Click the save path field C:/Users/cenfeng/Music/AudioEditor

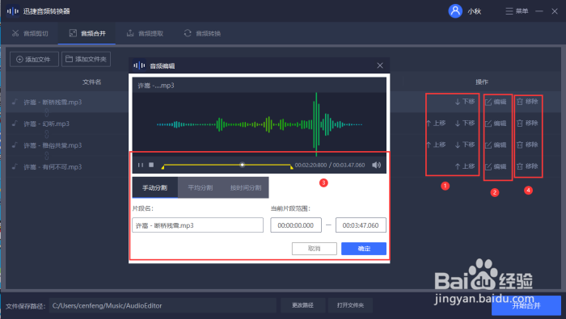163,305
